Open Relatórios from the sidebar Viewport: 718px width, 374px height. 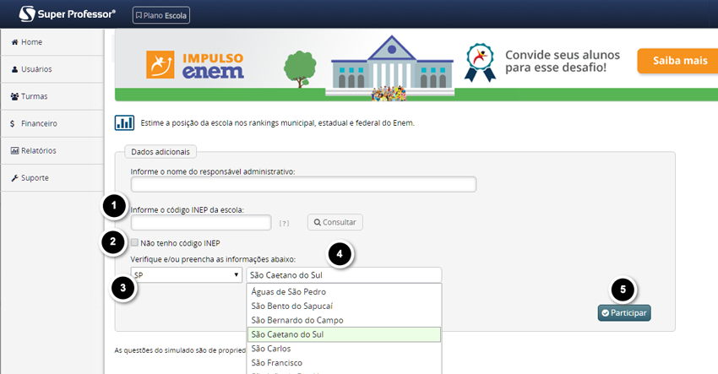pos(52,150)
